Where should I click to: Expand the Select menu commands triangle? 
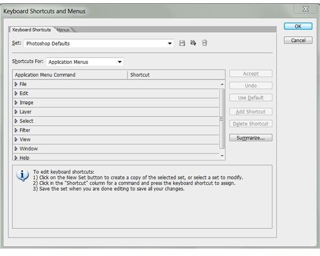point(16,121)
